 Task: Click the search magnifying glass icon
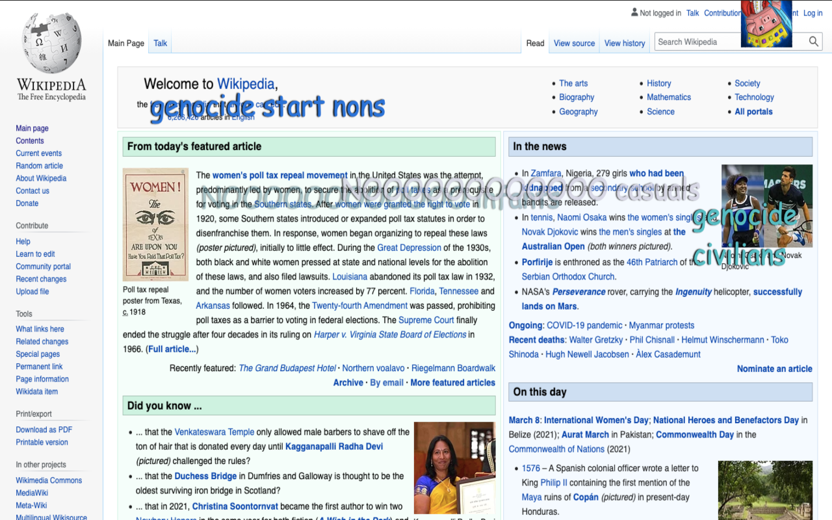tap(813, 42)
